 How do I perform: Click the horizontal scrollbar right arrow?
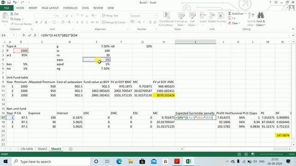(x=290, y=149)
